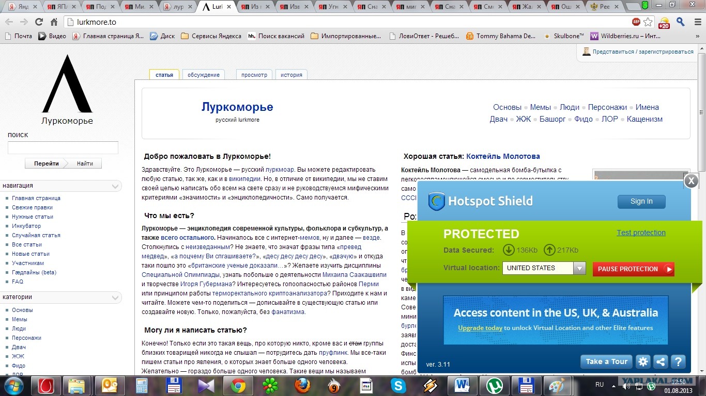Click Представиться / зарегистрироваться link
The image size is (706, 396).
pyautogui.click(x=643, y=52)
